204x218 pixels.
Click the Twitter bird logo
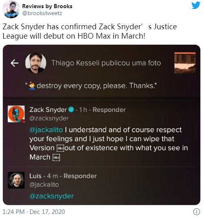[x=196, y=5]
